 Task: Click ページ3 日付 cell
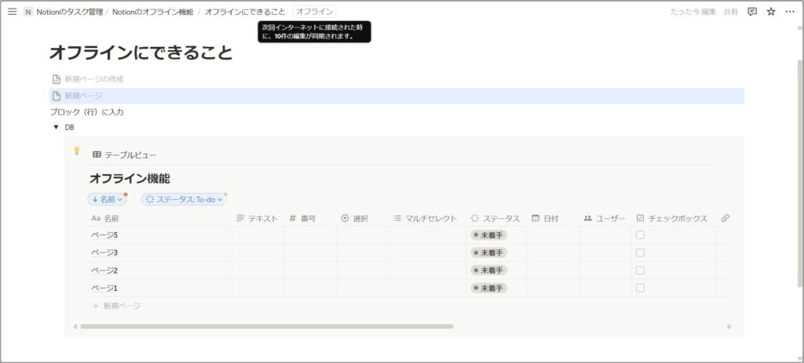pyautogui.click(x=553, y=252)
